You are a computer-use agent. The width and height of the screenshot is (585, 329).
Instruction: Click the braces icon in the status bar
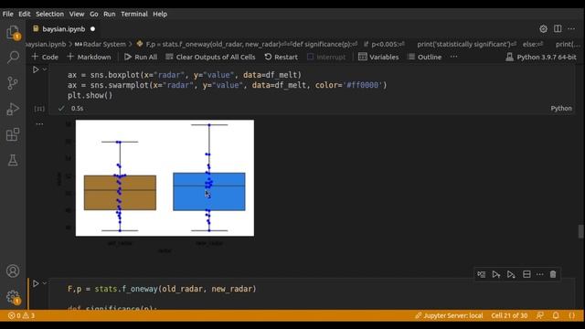click(x=572, y=315)
